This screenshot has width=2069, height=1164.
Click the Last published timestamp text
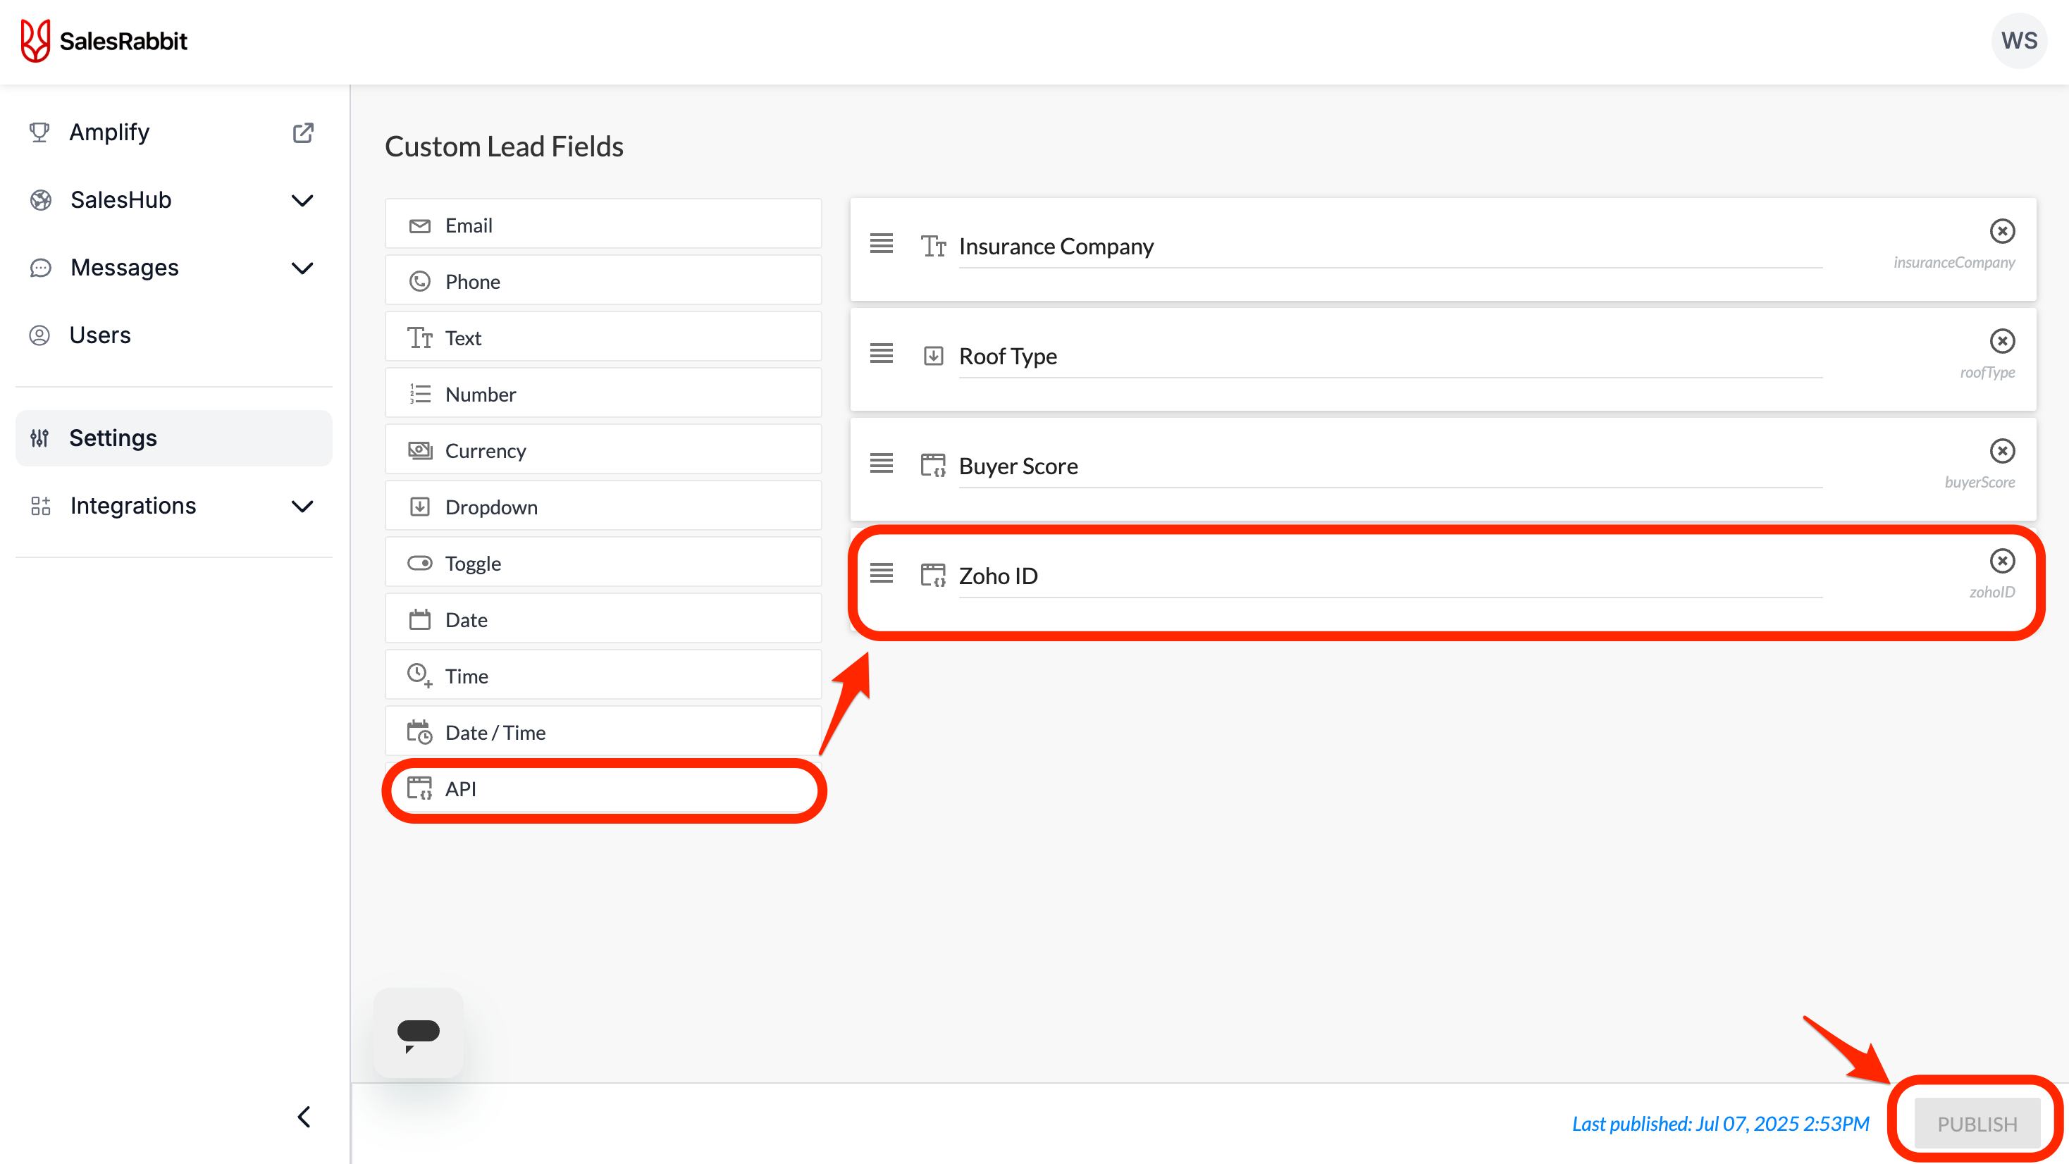coord(1720,1123)
